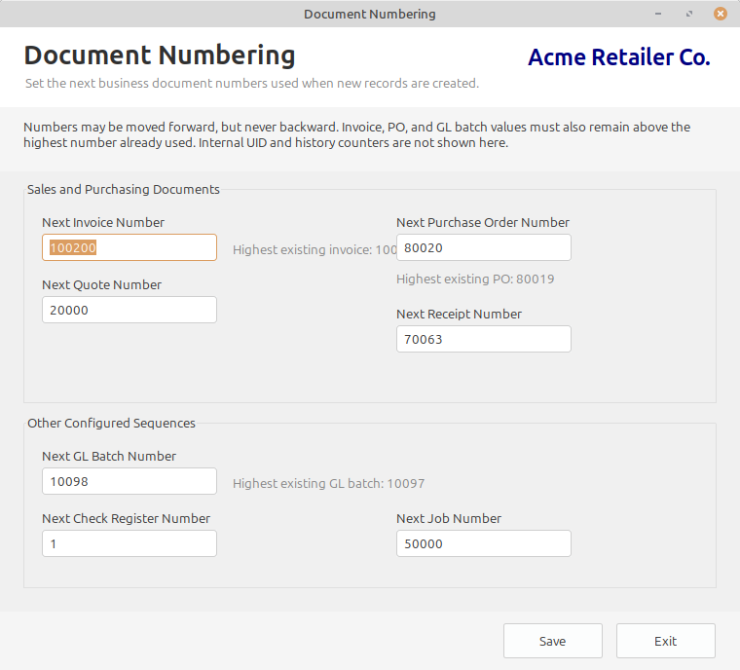Select the Next Purchase Order Number field

pyautogui.click(x=484, y=247)
